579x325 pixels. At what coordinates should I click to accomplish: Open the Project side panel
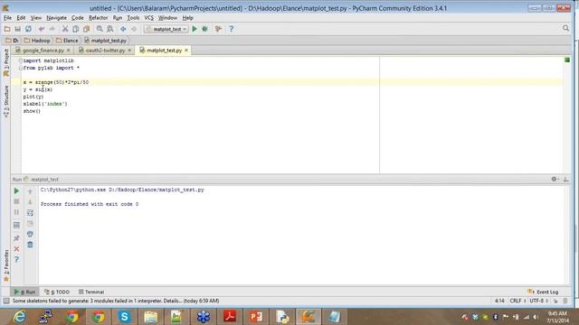6,62
